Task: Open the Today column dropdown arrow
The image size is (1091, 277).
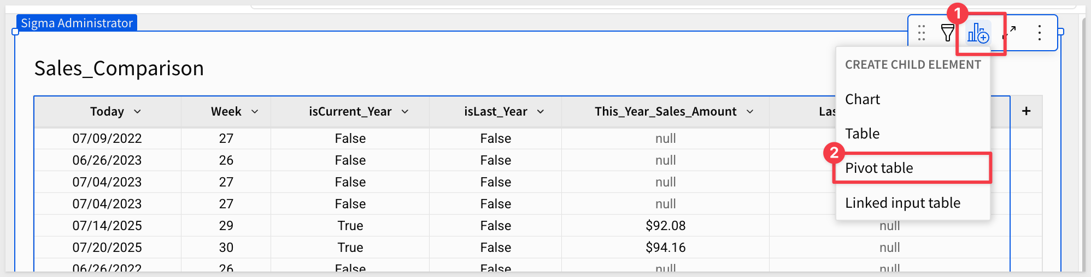Action: 137,112
